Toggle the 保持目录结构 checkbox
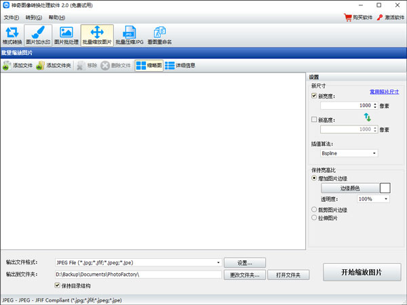This screenshot has width=407, height=305. click(x=58, y=285)
